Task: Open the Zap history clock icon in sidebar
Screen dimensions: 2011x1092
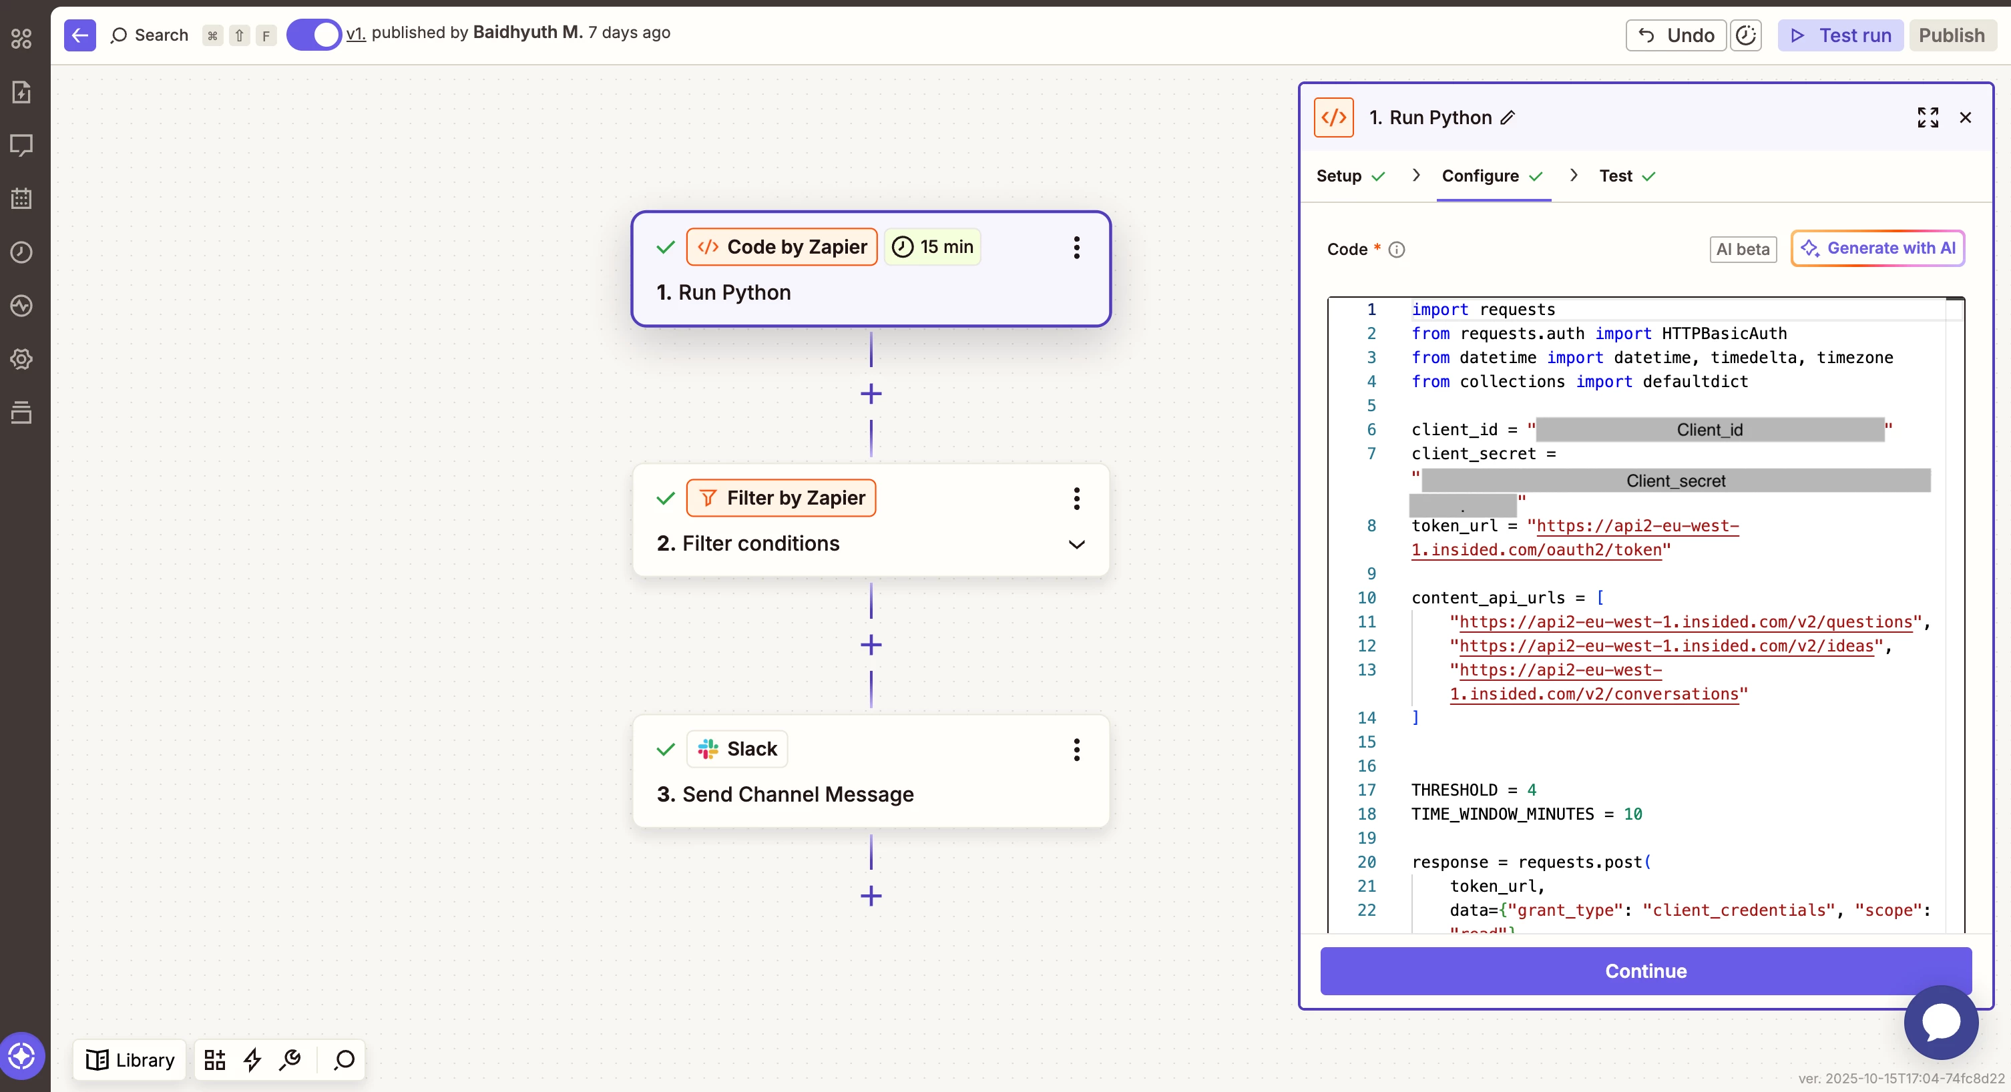Action: [21, 252]
